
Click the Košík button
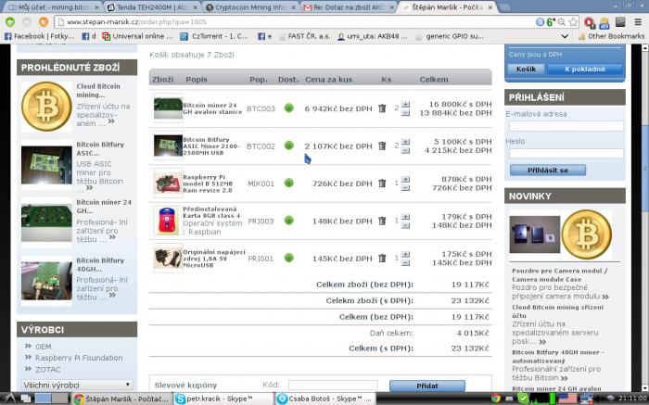click(x=526, y=70)
